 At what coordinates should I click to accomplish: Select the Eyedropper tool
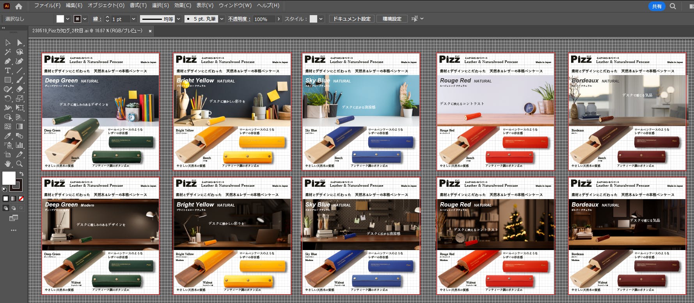[x=7, y=136]
